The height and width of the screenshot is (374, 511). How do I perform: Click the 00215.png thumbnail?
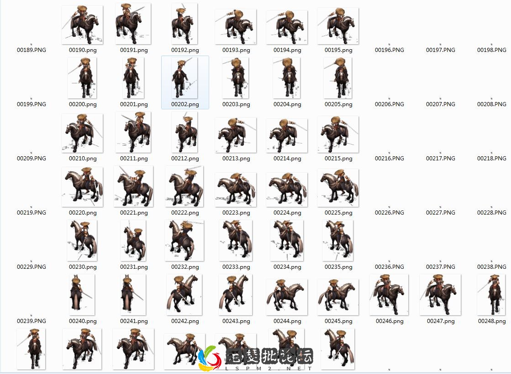[338, 135]
